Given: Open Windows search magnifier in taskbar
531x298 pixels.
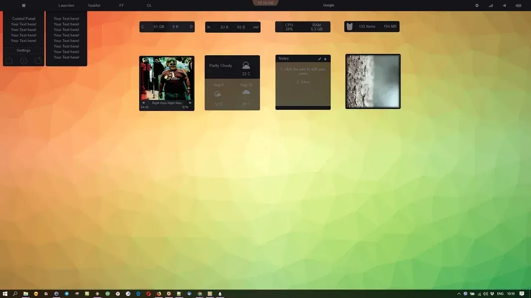Looking at the screenshot, I should [15, 294].
